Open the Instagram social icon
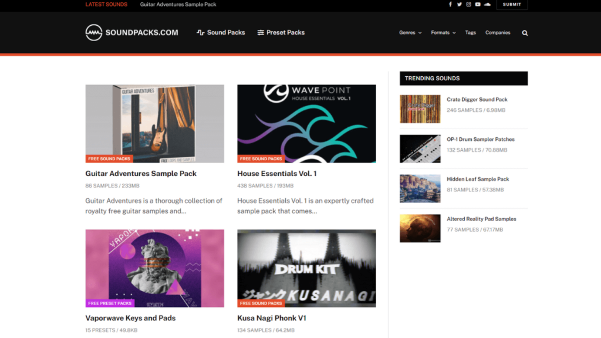The height and width of the screenshot is (338, 601). (x=468, y=4)
